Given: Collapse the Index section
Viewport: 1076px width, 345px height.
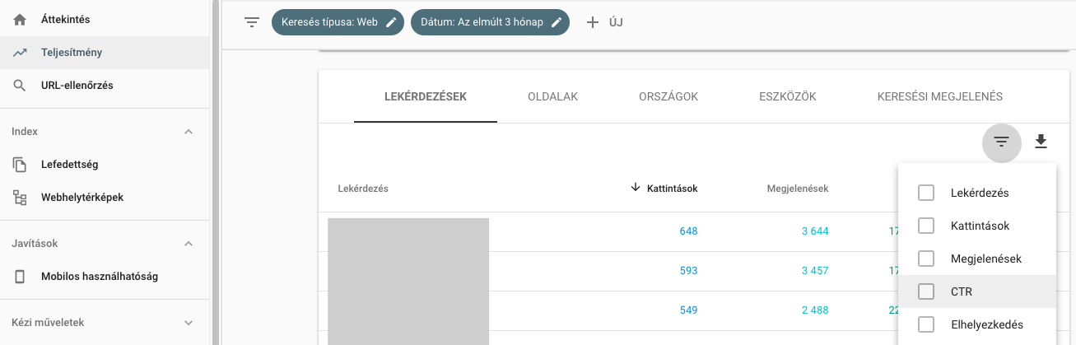Looking at the screenshot, I should pos(189,132).
